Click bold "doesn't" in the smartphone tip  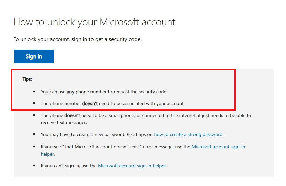click(x=72, y=115)
